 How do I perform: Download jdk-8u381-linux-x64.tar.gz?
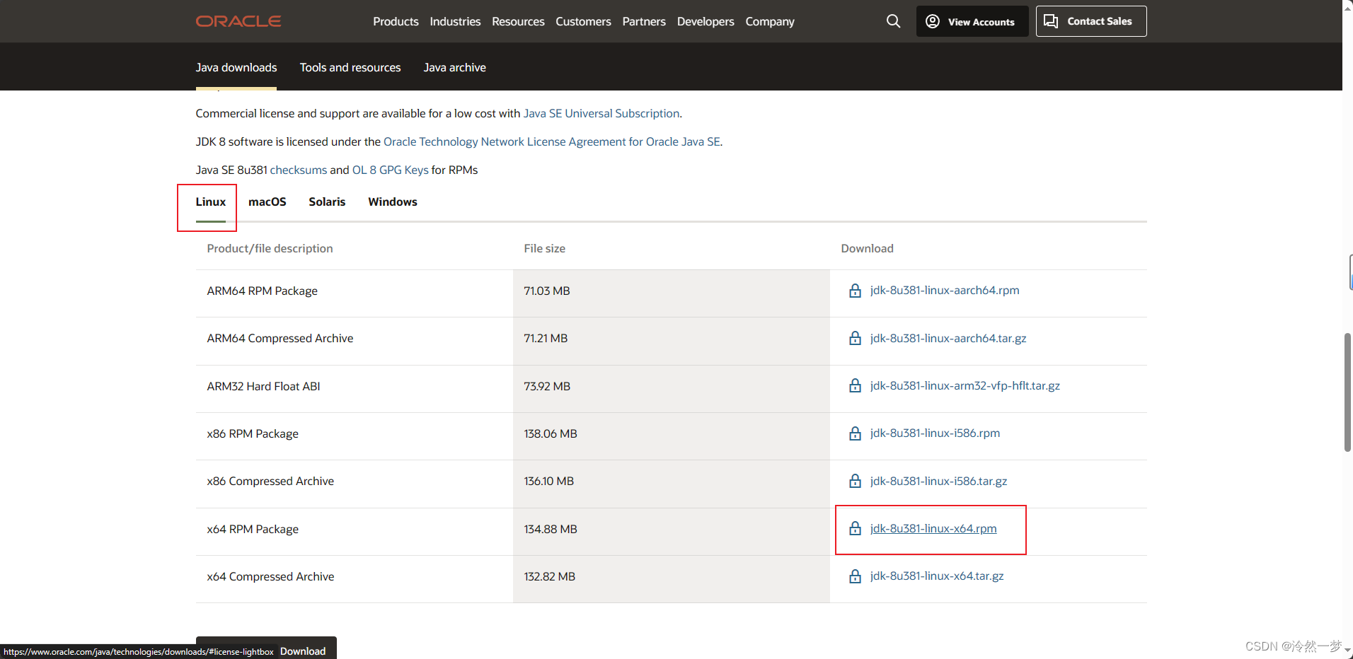tap(937, 576)
